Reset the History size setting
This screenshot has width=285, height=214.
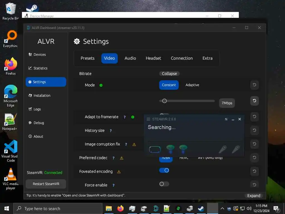pos(254,130)
